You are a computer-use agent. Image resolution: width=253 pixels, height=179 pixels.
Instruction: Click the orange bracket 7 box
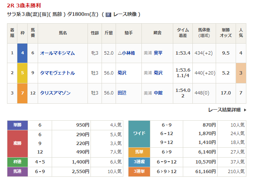[23, 93]
